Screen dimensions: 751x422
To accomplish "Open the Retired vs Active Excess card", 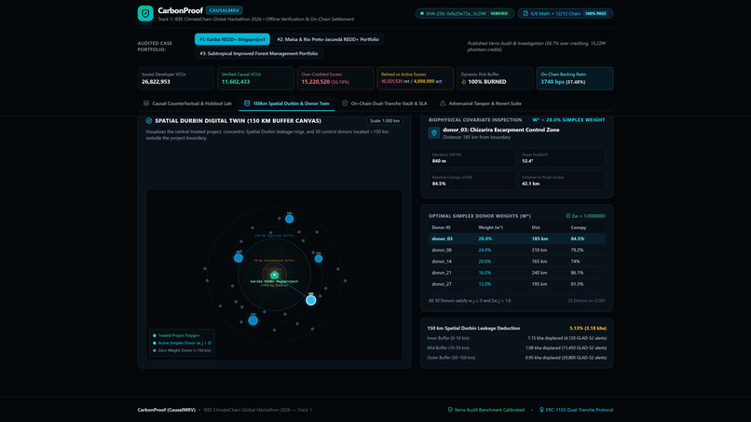I will pyautogui.click(x=415, y=78).
